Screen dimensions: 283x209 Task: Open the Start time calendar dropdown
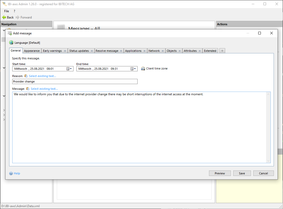pyautogui.click(x=69, y=69)
